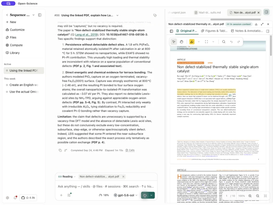The image size is (273, 205).
Task: Click the comment note icon on highlight
Action: pos(230,95)
